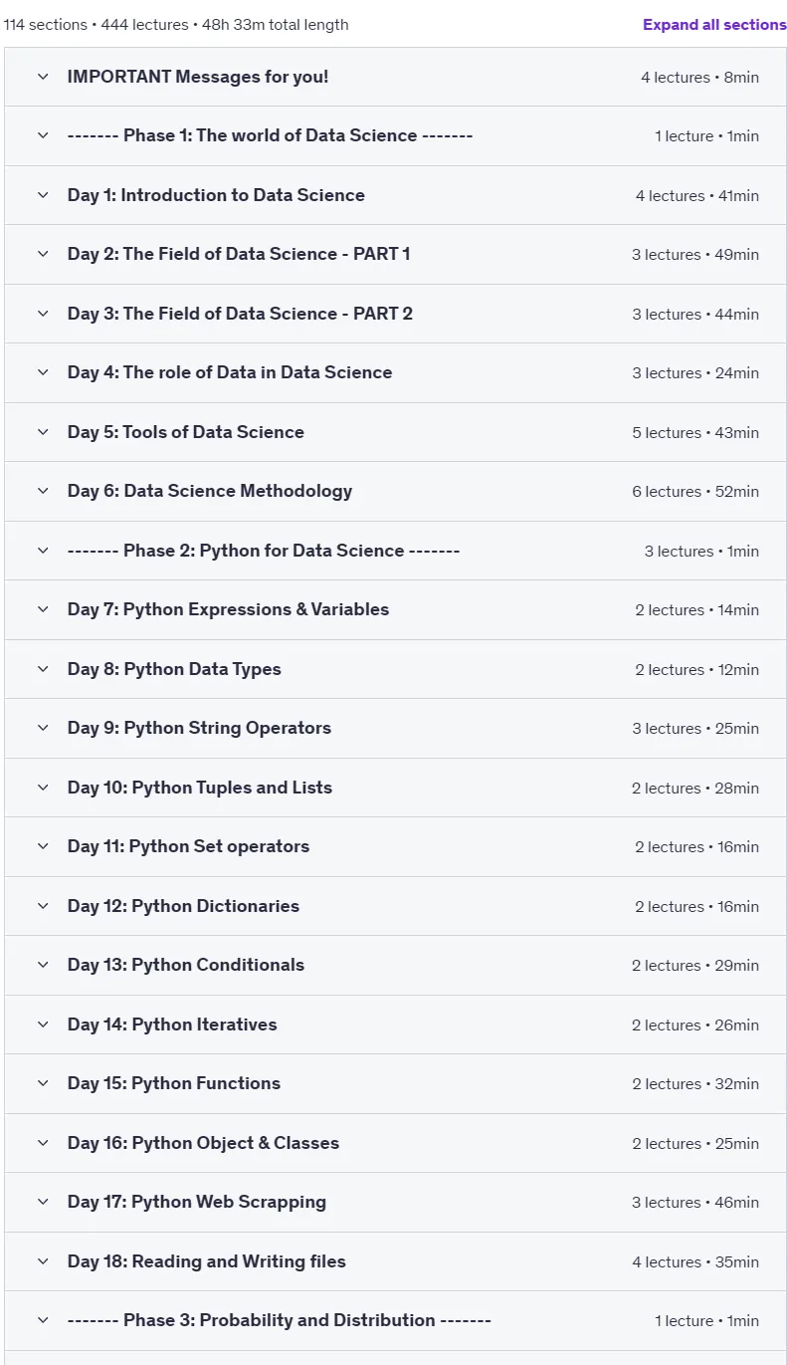
Task: Toggle chevron icon for Day 18 Reading Writing files
Action: click(43, 1261)
